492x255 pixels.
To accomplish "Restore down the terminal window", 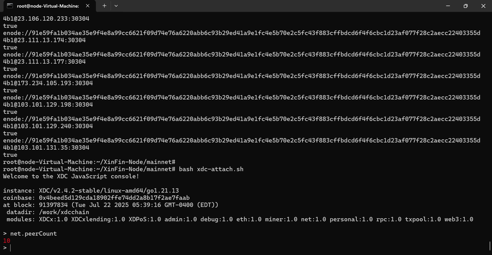I will pos(466,6).
